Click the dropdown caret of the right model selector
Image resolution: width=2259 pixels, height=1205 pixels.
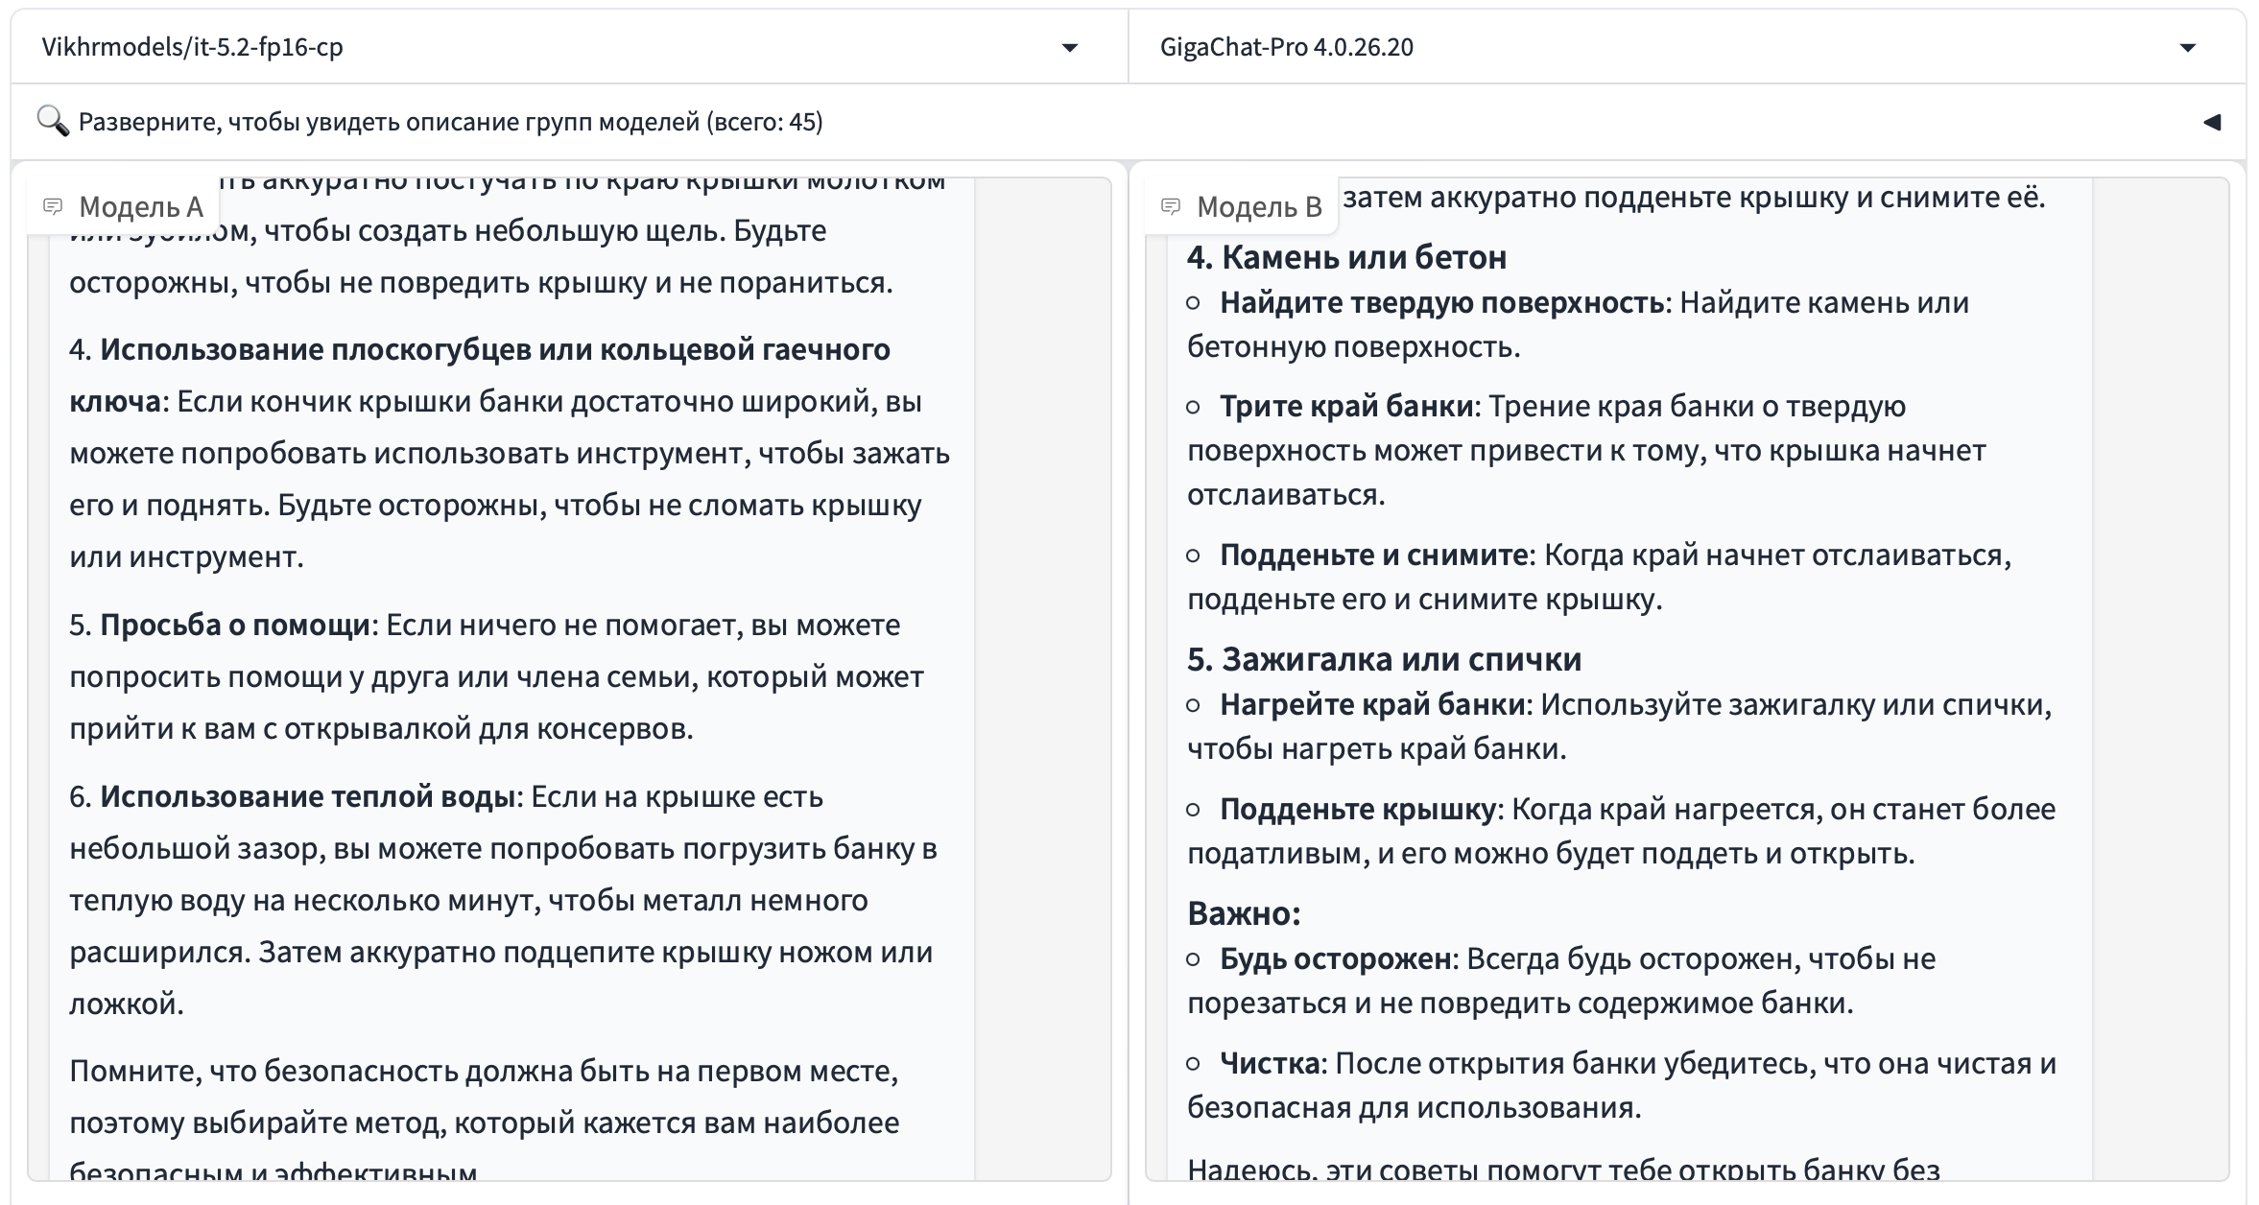pyautogui.click(x=2189, y=47)
